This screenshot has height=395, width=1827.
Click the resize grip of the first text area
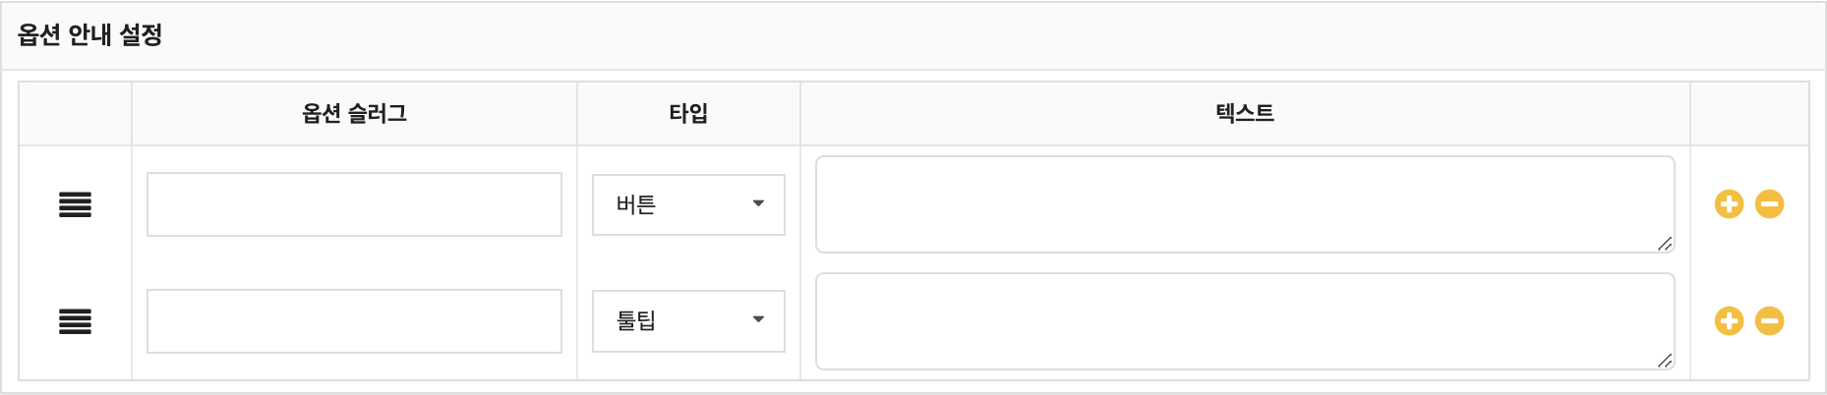click(1664, 244)
